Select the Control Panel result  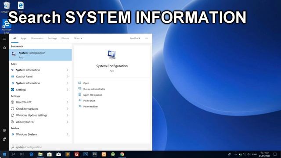(x=40, y=76)
